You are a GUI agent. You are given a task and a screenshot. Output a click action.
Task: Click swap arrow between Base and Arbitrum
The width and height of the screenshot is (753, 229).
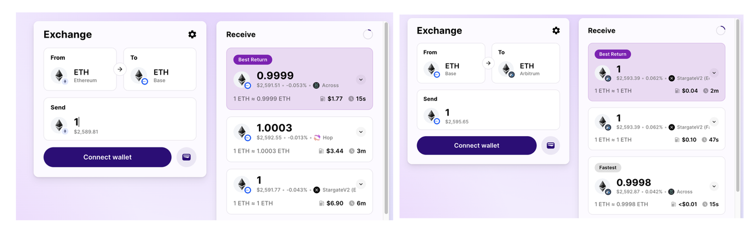pos(488,63)
